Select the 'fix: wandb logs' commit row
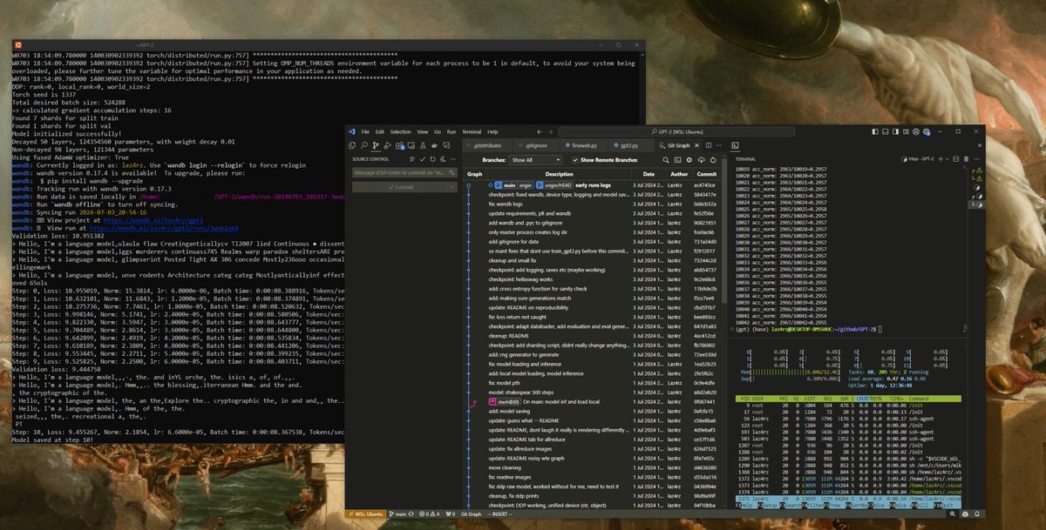The width and height of the screenshot is (1046, 530). point(592,204)
